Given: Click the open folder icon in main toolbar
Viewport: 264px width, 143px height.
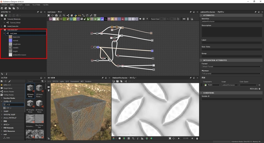Looking at the screenshot, I should tap(10, 8).
